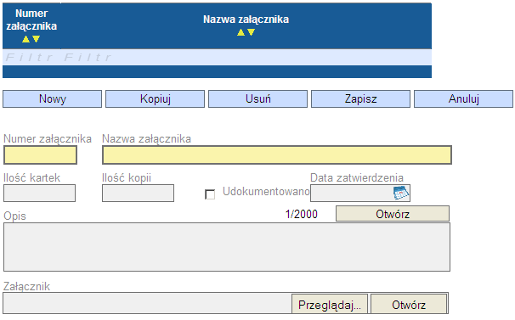Click the Kopiuj button

(x=155, y=98)
